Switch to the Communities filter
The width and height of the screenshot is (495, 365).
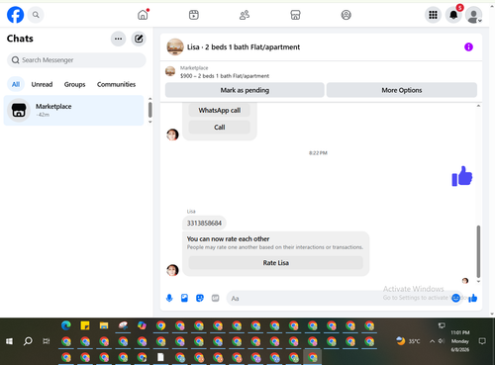[116, 84]
